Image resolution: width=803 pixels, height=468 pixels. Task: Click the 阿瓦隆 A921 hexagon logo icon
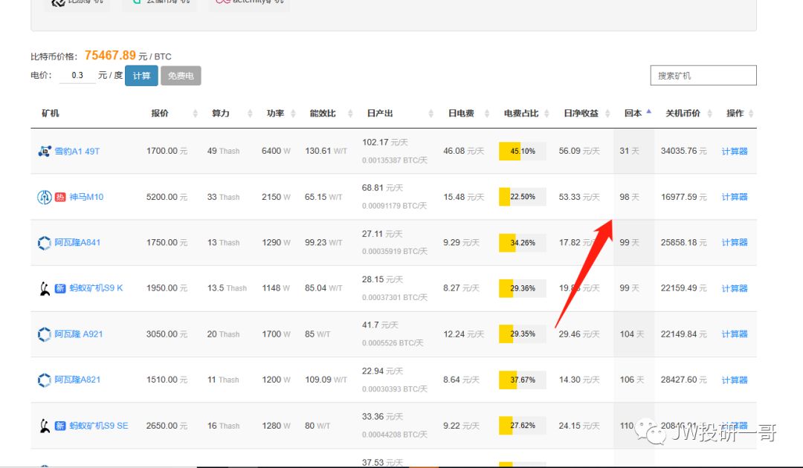click(44, 334)
